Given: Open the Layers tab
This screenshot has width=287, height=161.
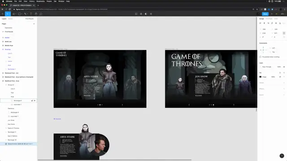Looking at the screenshot, I should tap(4, 19).
